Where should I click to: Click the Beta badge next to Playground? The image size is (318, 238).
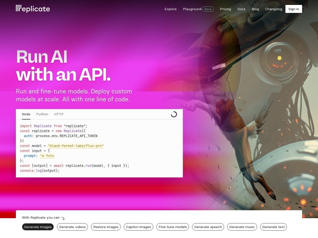[x=208, y=9]
